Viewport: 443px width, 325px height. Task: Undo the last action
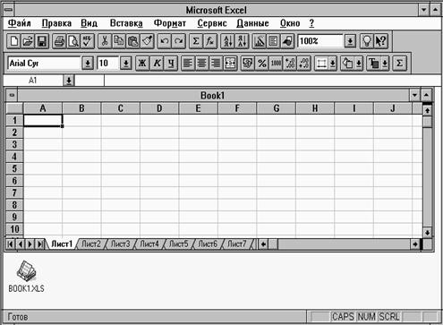point(165,41)
